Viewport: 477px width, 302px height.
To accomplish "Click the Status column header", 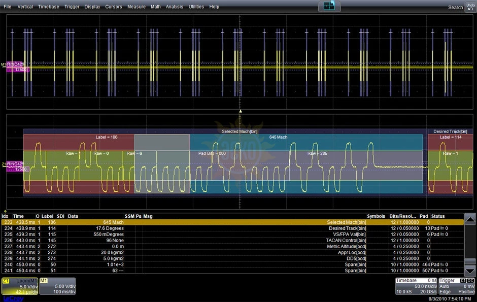I will (438, 216).
